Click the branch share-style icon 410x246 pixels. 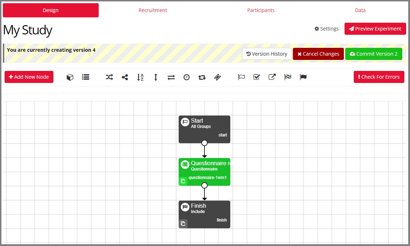pyautogui.click(x=125, y=77)
